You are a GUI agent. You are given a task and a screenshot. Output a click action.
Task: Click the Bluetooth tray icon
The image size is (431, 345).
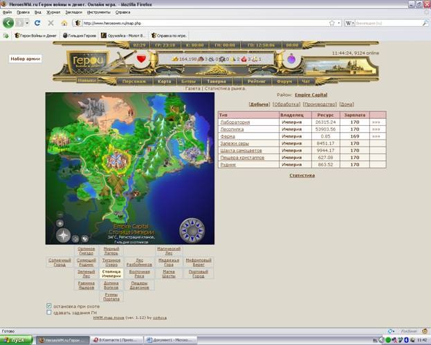coord(407,340)
